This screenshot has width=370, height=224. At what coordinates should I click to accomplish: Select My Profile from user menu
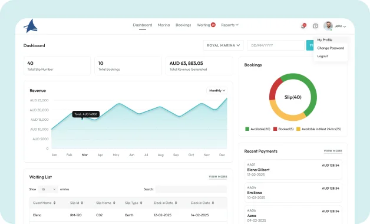[x=325, y=40]
